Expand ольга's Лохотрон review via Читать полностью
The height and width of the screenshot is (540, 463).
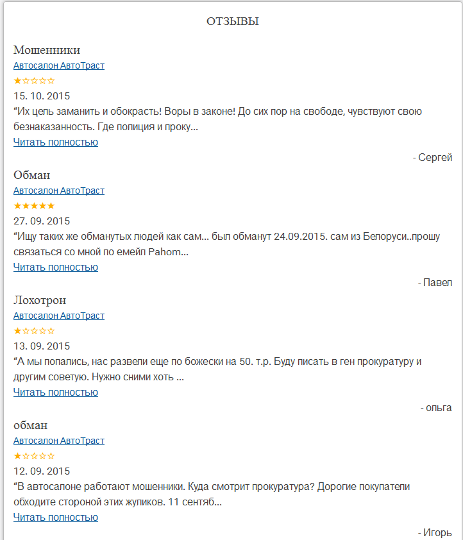point(56,392)
